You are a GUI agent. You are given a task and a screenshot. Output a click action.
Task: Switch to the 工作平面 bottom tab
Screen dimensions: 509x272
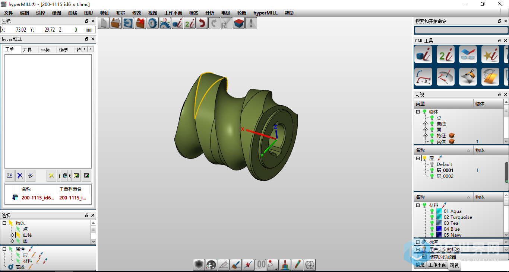(437, 265)
